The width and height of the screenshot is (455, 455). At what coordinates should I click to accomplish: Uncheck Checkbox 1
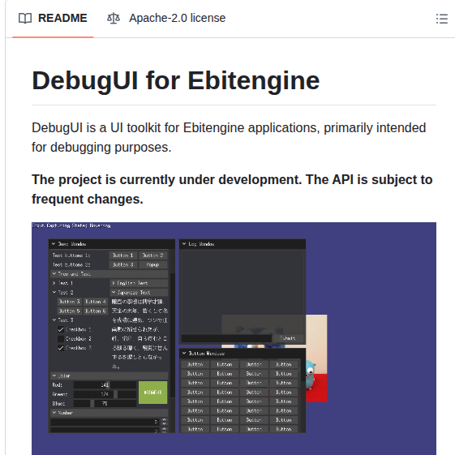click(61, 329)
